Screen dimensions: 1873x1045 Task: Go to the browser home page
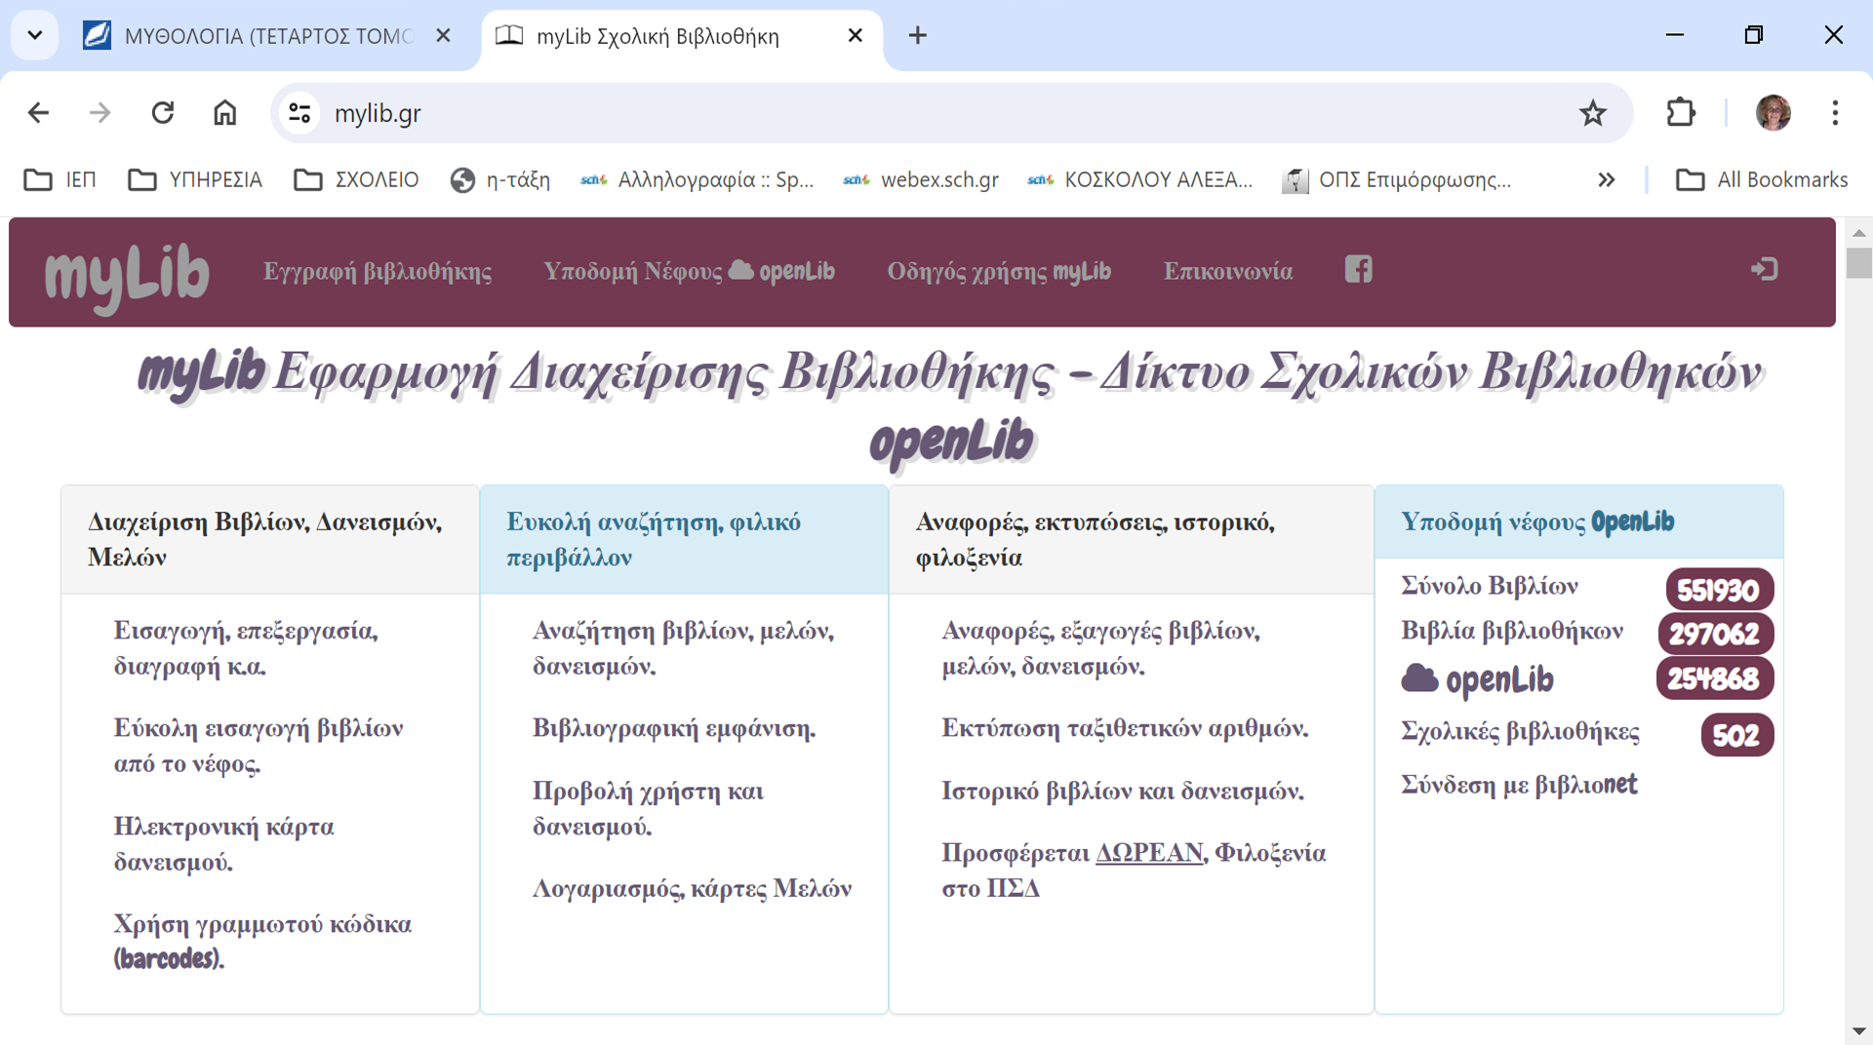(x=225, y=114)
